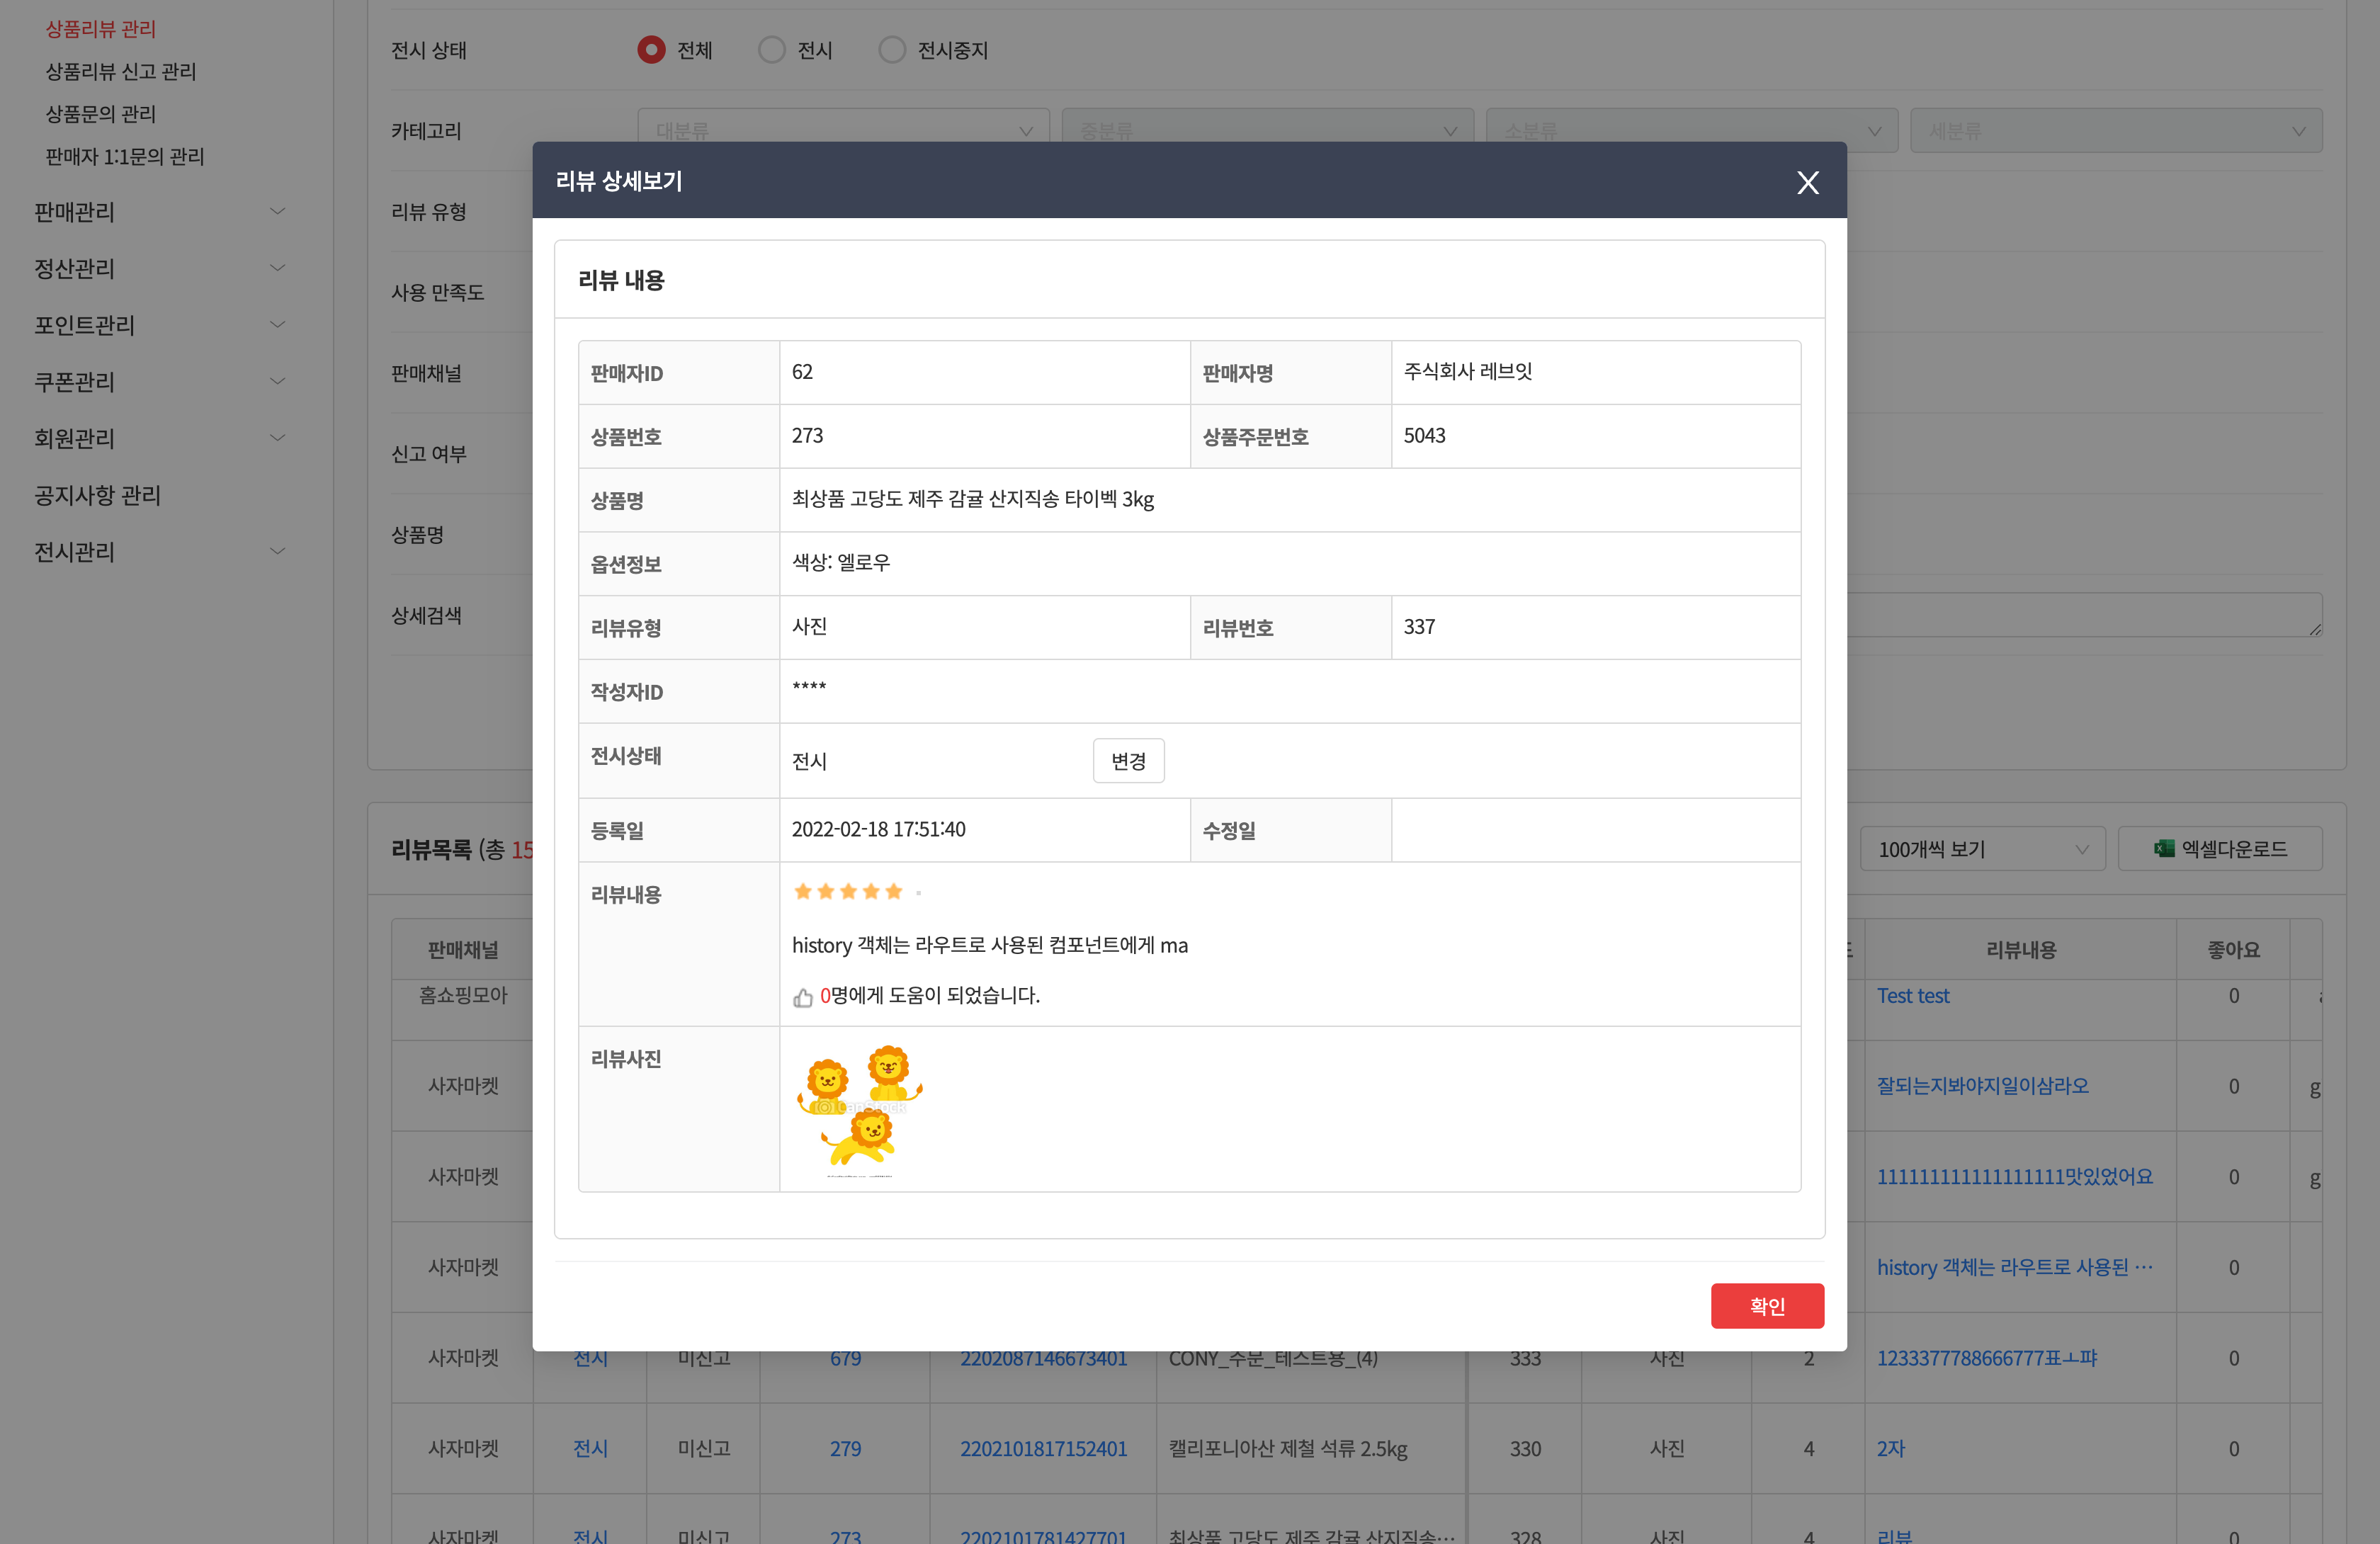
Task: Click the 상세검색 text area field
Action: pyautogui.click(x=2084, y=614)
